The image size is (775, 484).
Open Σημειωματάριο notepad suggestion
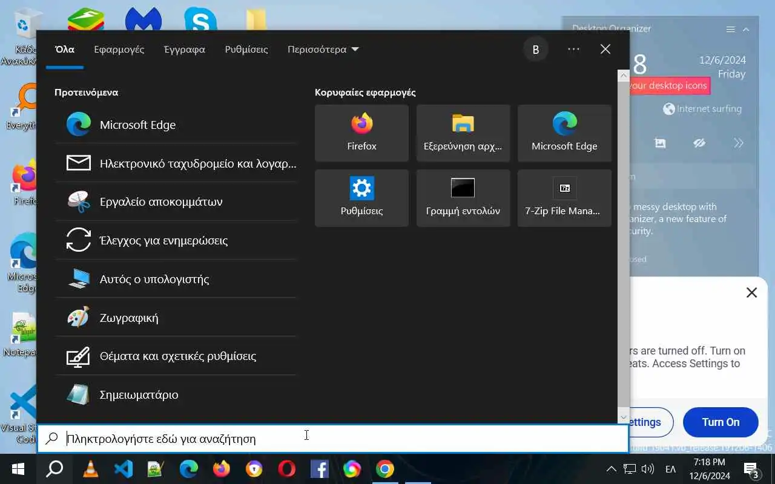(x=176, y=394)
